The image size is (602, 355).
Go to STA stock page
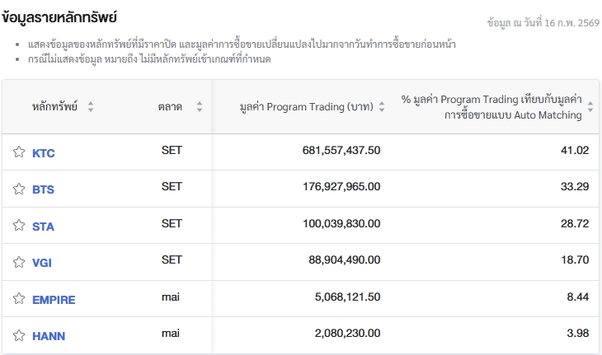pos(43,227)
